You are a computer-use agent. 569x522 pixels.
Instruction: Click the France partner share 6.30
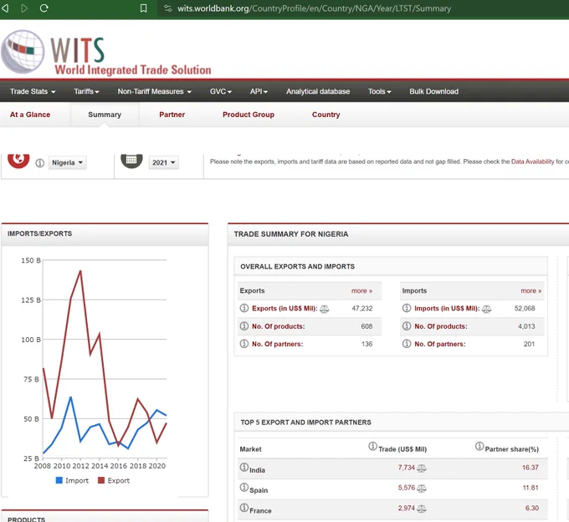(x=532, y=509)
